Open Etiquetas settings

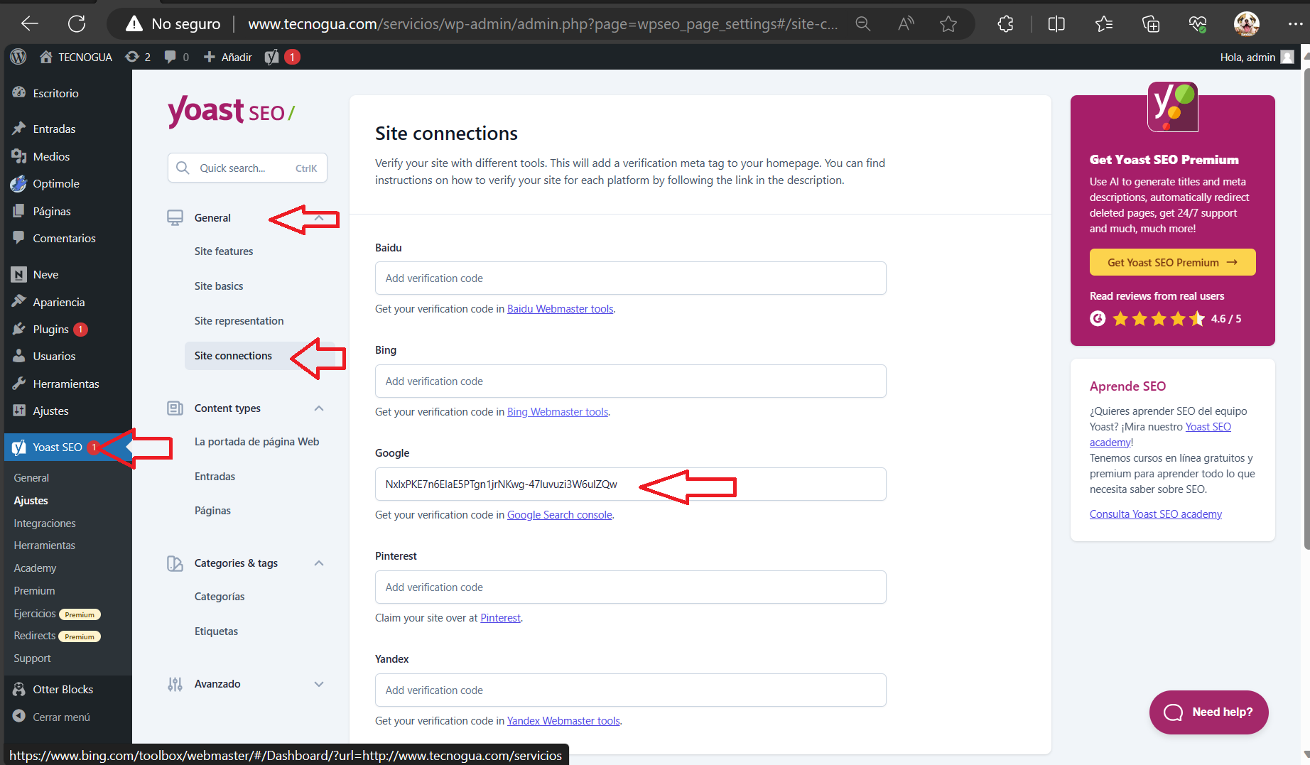point(216,631)
